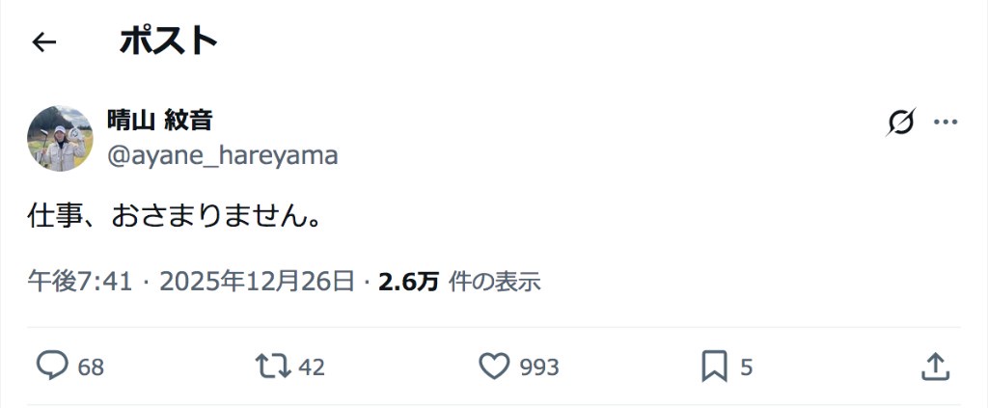The height and width of the screenshot is (408, 988).
Task: Click the repost count 42
Action: 312,367
